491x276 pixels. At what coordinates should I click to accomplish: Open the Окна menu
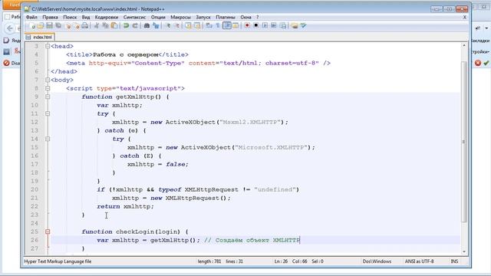[245, 17]
